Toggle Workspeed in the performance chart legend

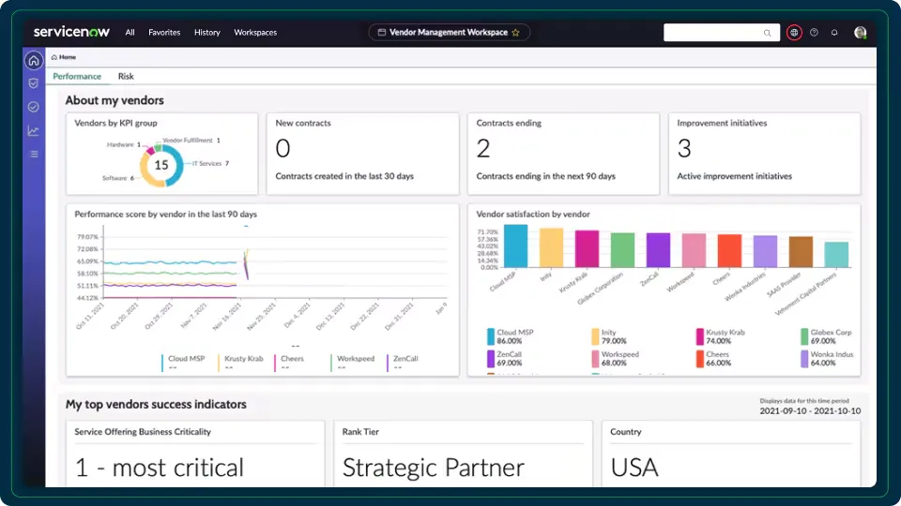(x=353, y=362)
